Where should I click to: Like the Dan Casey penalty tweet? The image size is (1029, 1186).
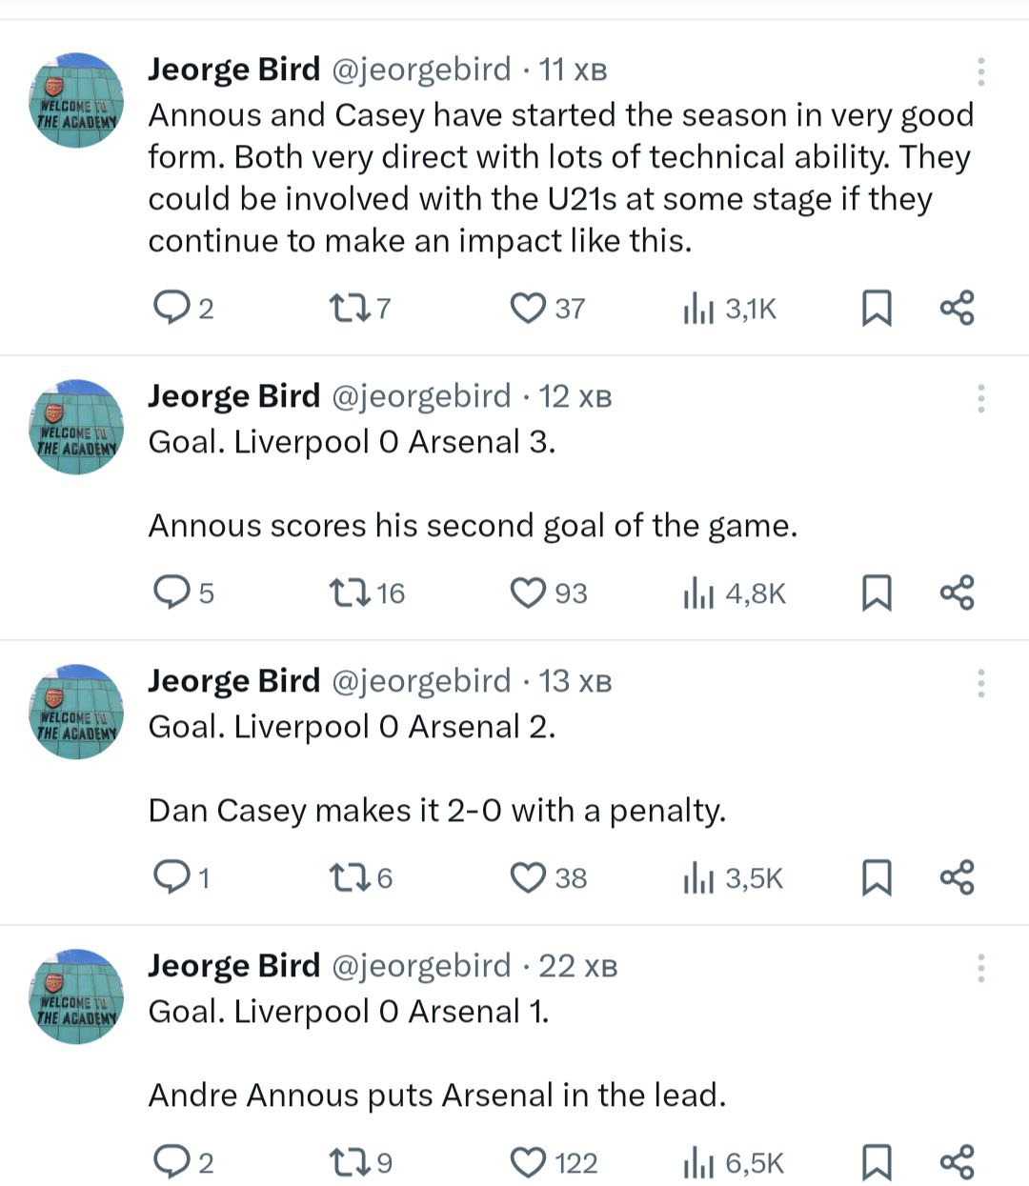(528, 877)
